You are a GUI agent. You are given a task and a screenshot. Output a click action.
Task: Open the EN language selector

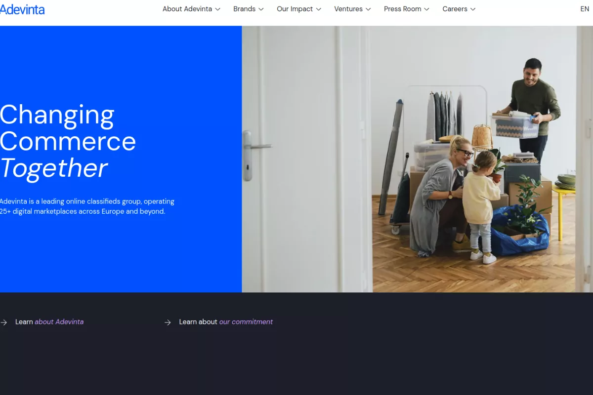584,9
